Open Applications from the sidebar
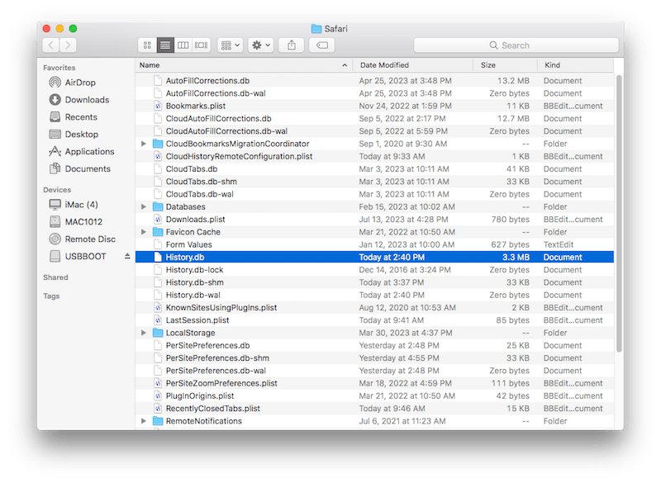 [88, 152]
